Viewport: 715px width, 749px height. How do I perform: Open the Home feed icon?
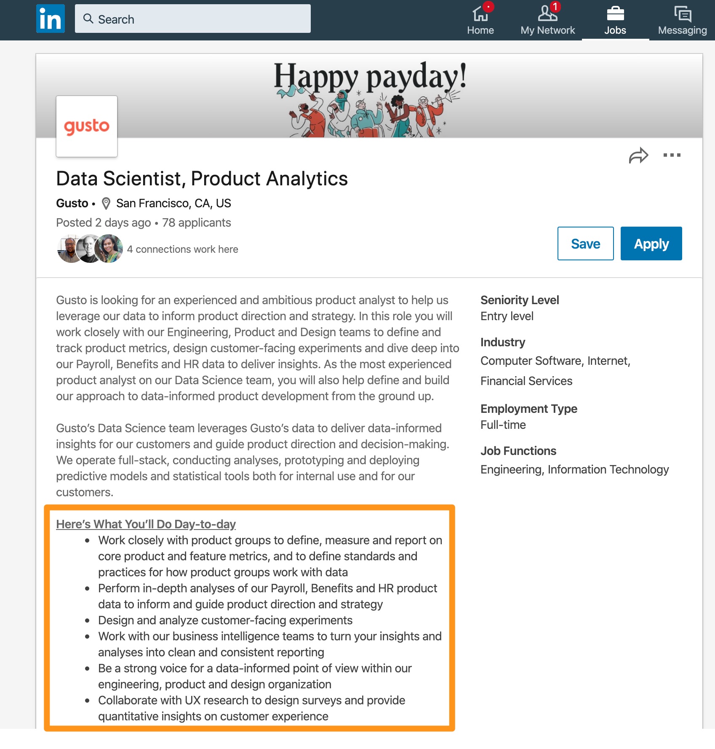click(480, 14)
